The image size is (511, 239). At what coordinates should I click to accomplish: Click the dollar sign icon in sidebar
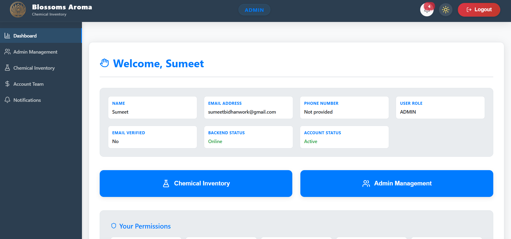(7, 84)
